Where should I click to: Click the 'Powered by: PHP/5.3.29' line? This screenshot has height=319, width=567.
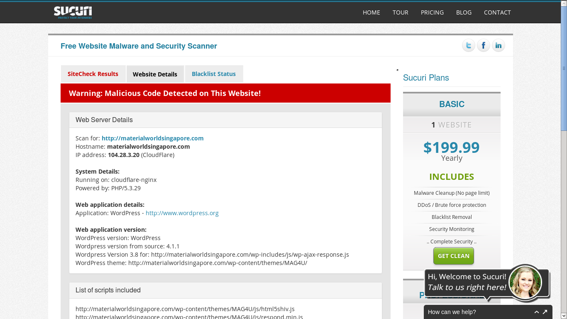108,188
